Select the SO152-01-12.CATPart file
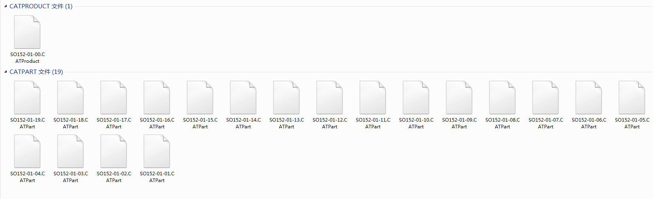The image size is (653, 199). pyautogui.click(x=330, y=98)
